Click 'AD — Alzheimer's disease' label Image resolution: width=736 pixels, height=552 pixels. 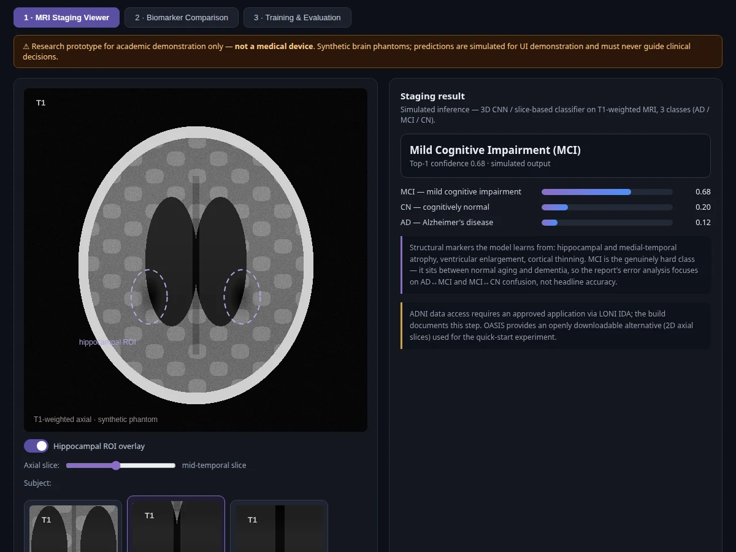(447, 223)
